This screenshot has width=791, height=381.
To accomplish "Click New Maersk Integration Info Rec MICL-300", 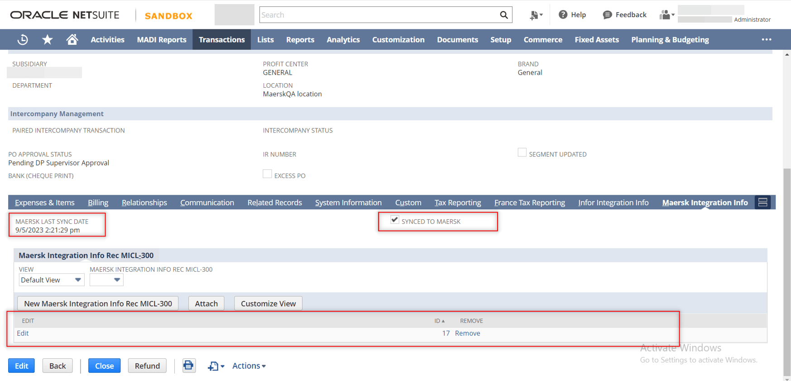I will (x=98, y=303).
